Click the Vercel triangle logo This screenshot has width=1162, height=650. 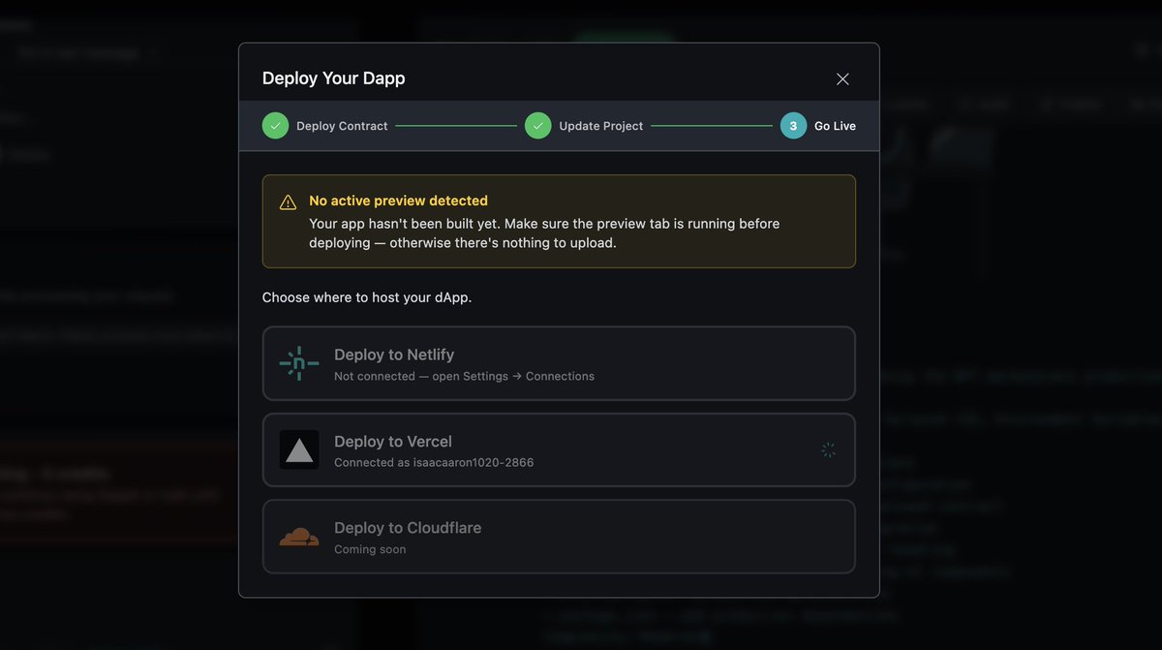tap(299, 449)
